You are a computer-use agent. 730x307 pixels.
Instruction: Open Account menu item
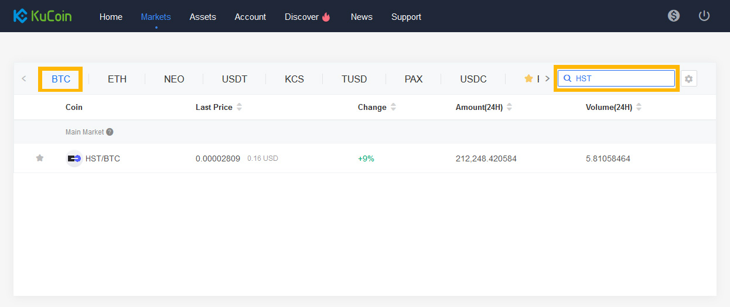250,17
